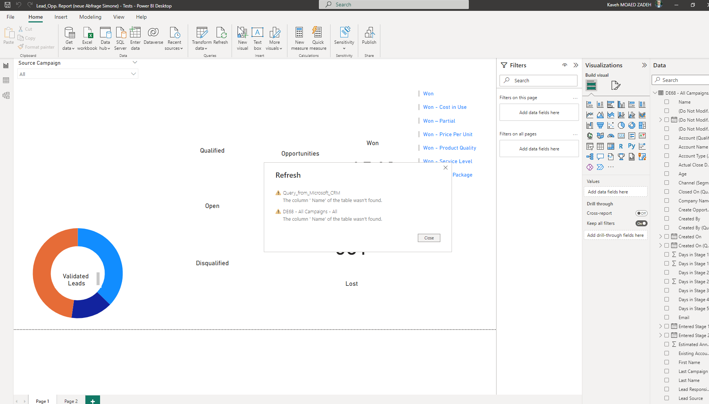Collapse the Filters pane
The height and width of the screenshot is (404, 709).
click(576, 65)
